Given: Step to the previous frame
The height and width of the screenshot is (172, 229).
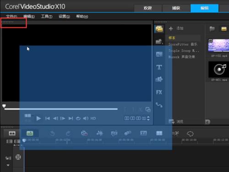Looking at the screenshot, I should pos(55,118).
